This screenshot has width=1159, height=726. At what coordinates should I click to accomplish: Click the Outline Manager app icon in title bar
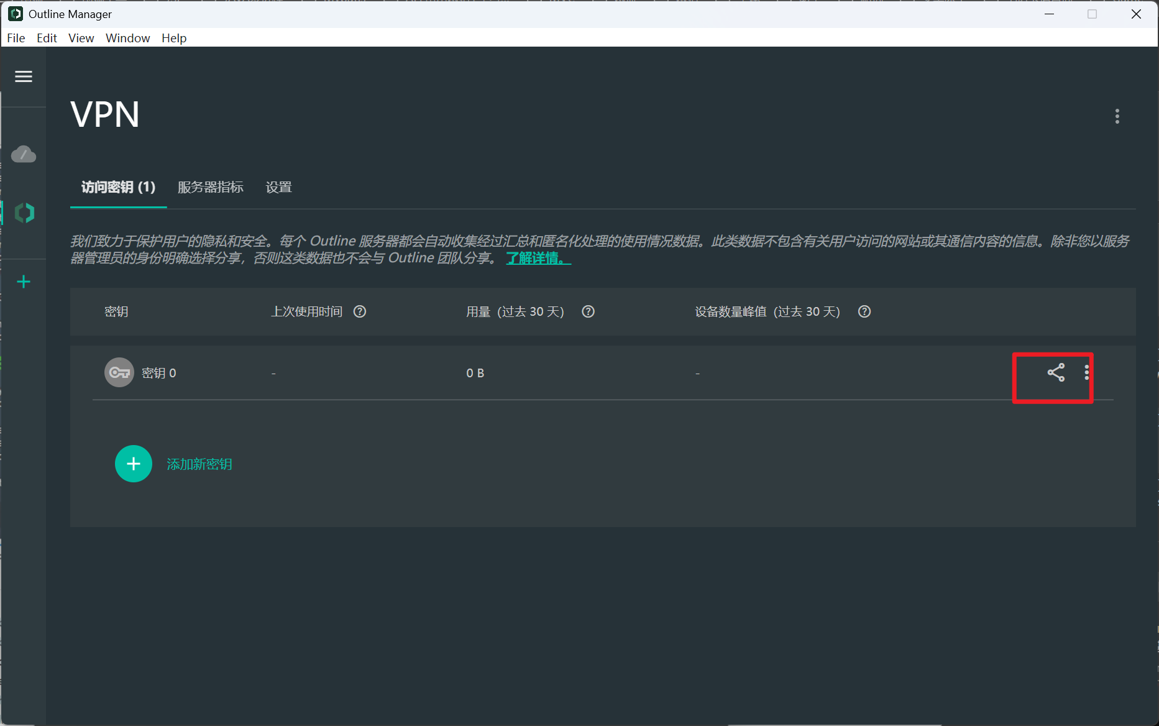(16, 14)
